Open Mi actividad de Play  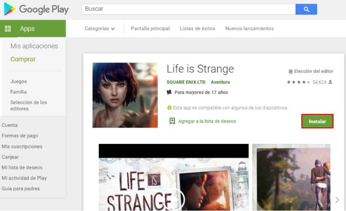point(24,178)
